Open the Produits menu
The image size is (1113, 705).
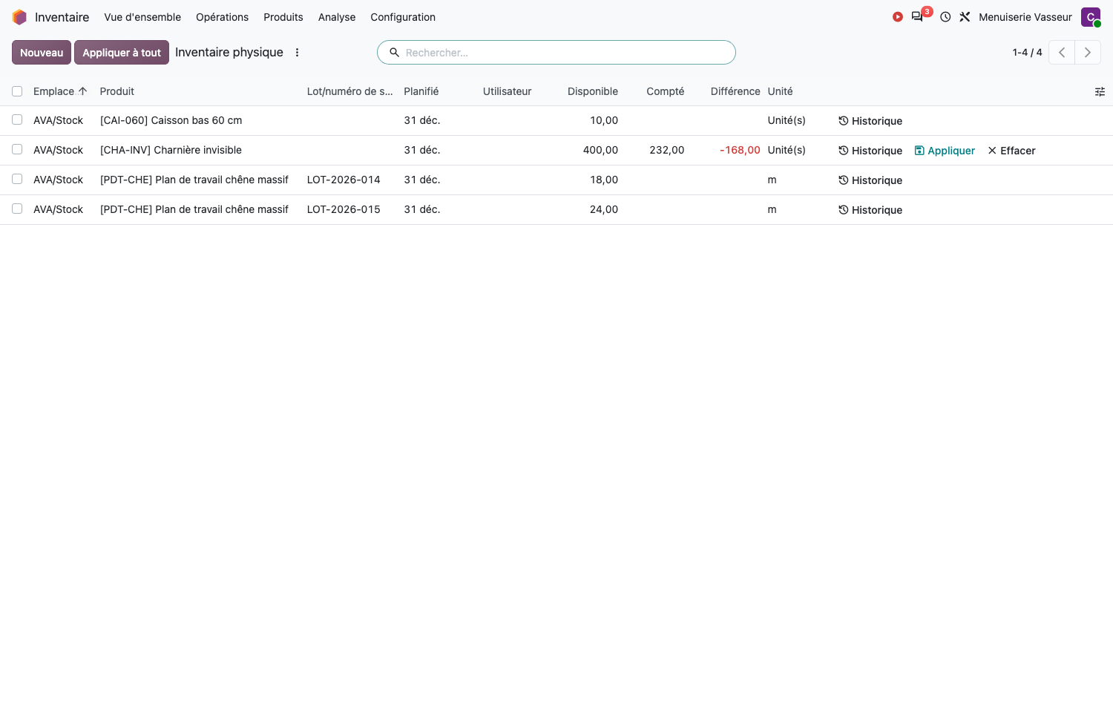283,17
